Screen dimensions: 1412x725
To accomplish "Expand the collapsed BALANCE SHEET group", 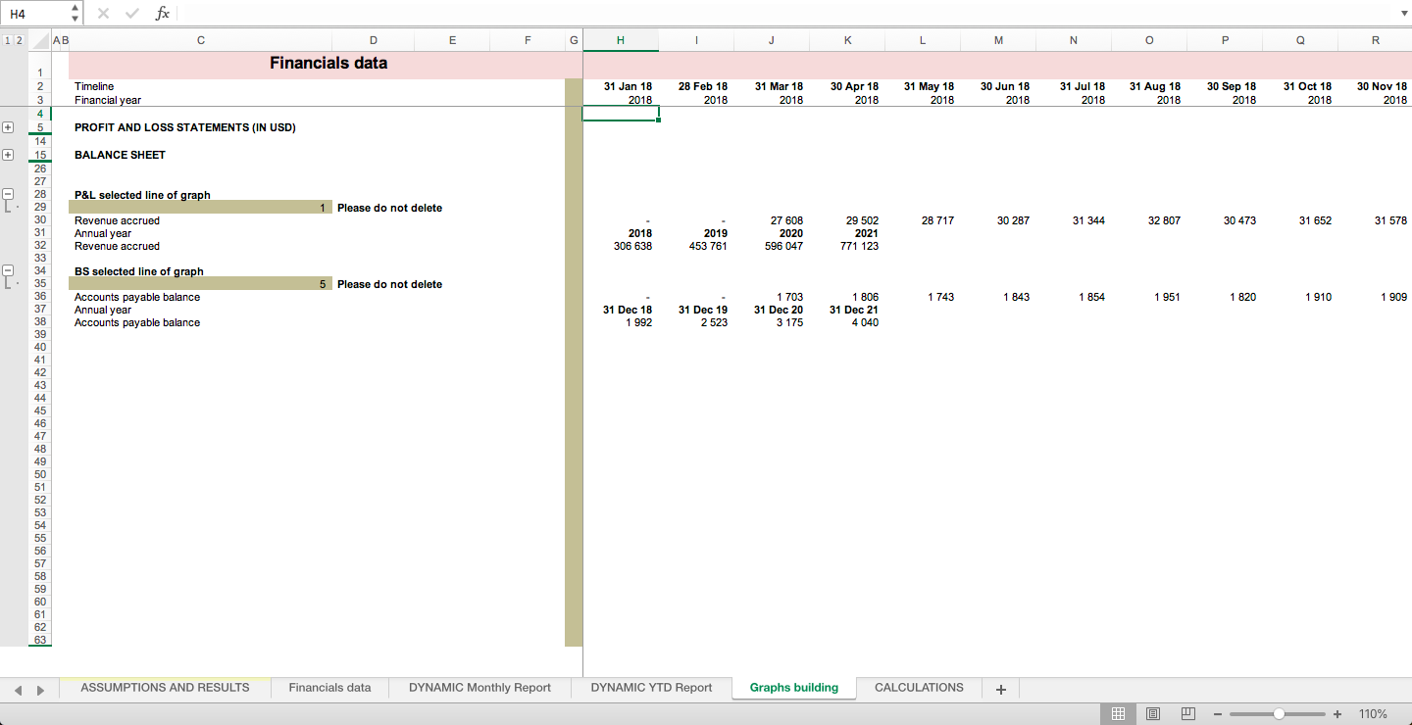I will click(8, 154).
